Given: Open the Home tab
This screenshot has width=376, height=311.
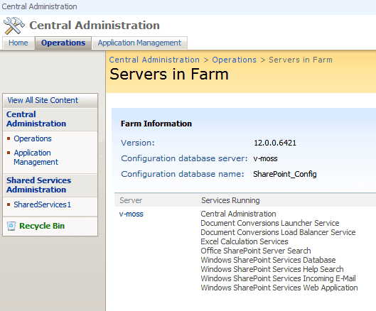Looking at the screenshot, I should 18,43.
